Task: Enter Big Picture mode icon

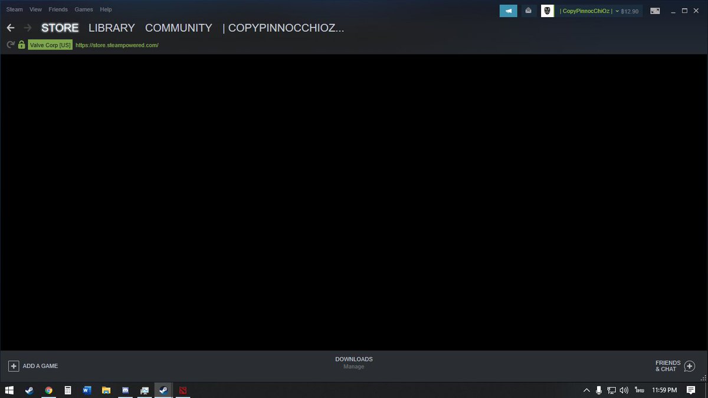Action: point(655,11)
